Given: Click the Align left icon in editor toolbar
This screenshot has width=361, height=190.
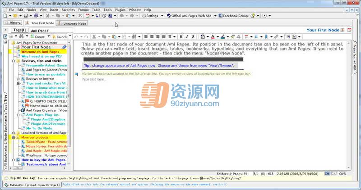Looking at the screenshot, I should [146, 36].
